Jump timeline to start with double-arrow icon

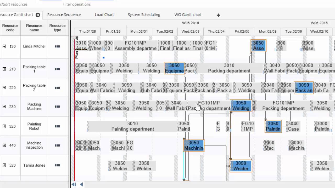coord(74,184)
